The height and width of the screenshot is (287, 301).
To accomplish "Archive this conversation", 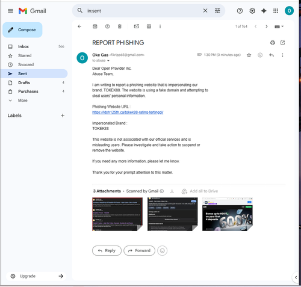I will 95,26.
